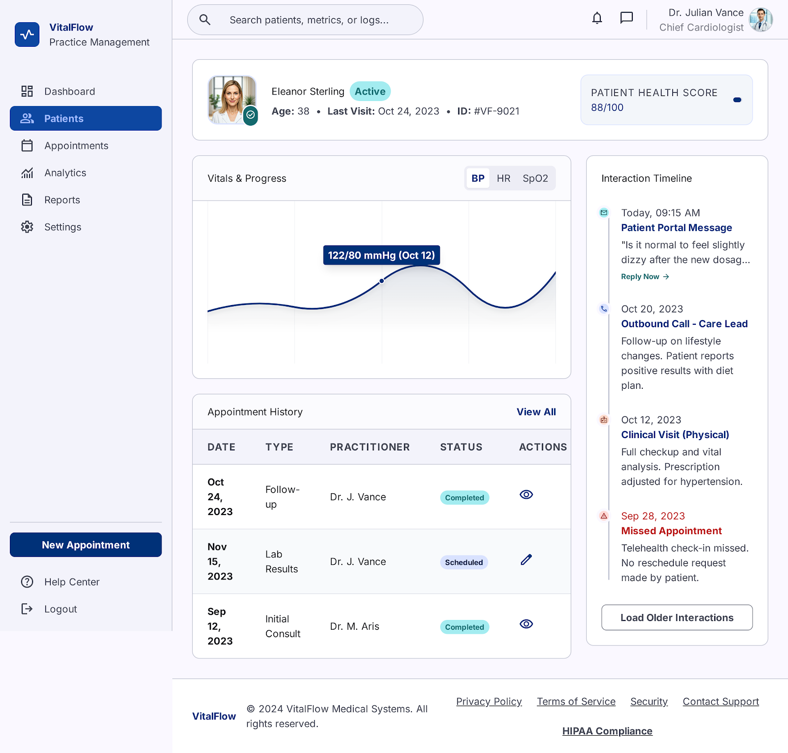Click the Patients people icon
Screen dimensions: 788x753
(x=27, y=118)
